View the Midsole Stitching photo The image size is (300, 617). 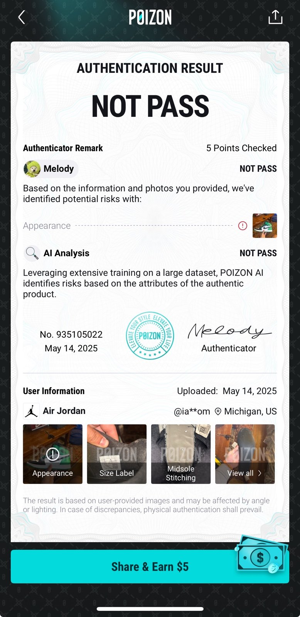tap(181, 454)
